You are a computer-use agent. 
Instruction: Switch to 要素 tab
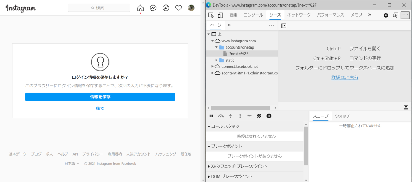pos(233,15)
